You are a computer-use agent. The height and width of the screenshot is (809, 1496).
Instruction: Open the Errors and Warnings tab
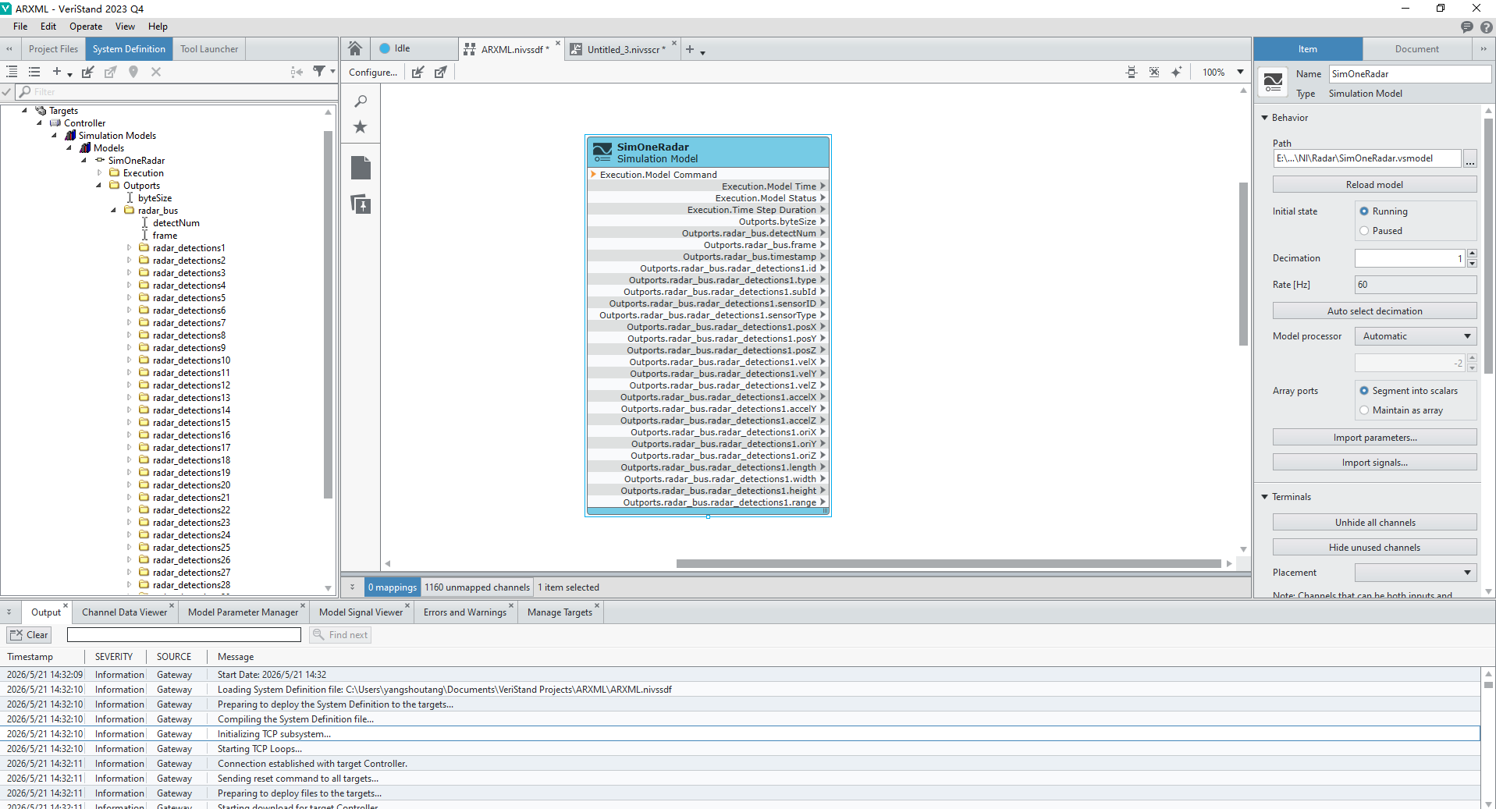pos(465,612)
